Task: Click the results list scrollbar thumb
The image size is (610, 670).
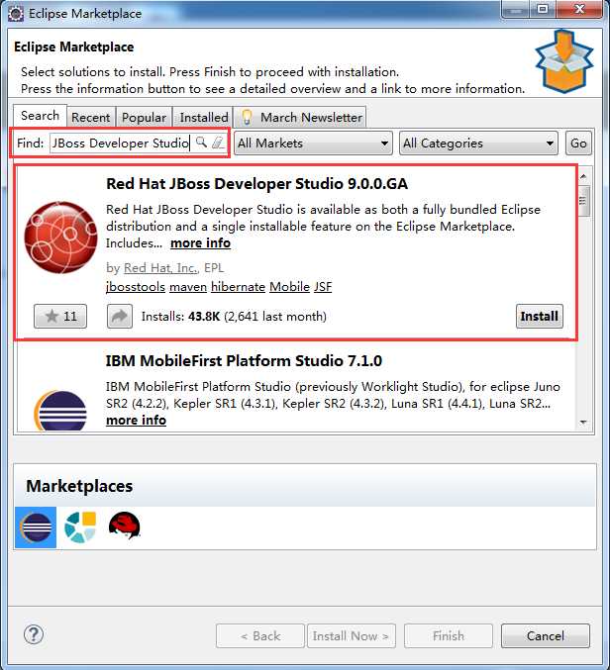Action: (584, 200)
